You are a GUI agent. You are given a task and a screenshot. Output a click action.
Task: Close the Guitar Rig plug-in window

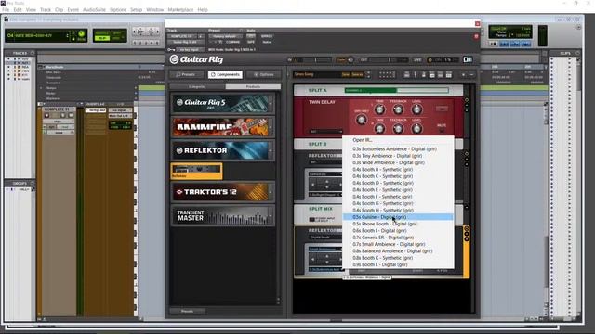477,24
